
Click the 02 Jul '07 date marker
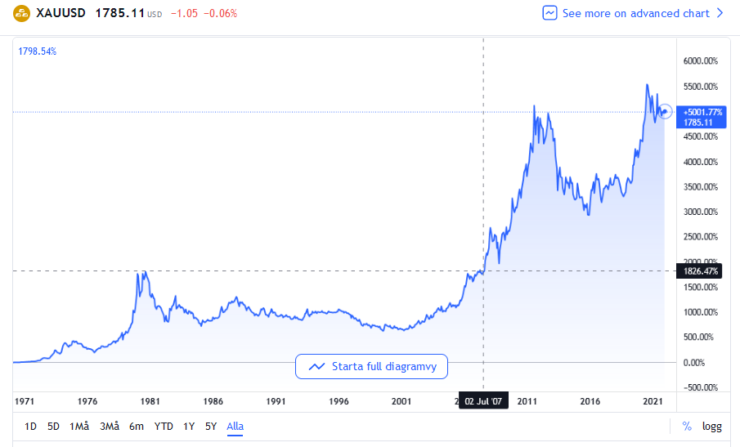tap(483, 401)
